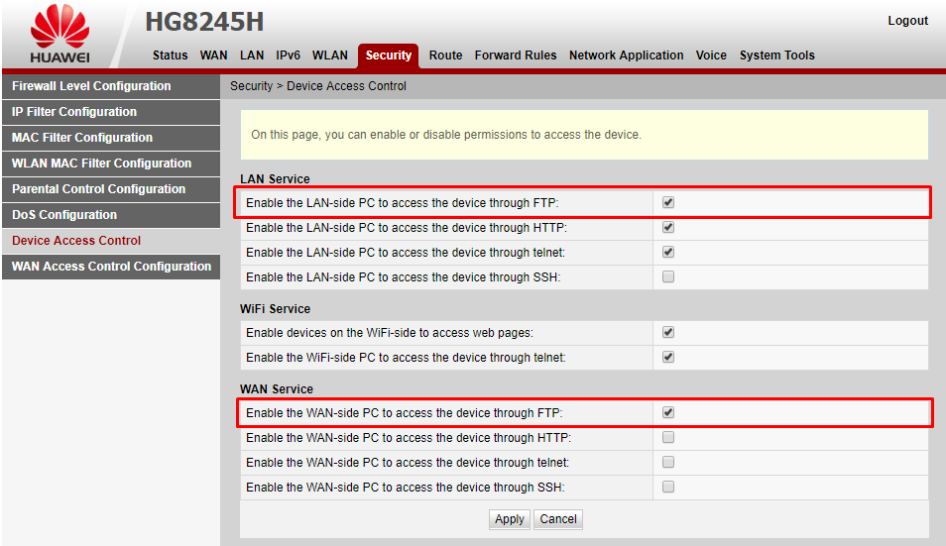Screen dimensions: 946x546
Task: Switch to the IPv6 tab
Action: click(288, 55)
